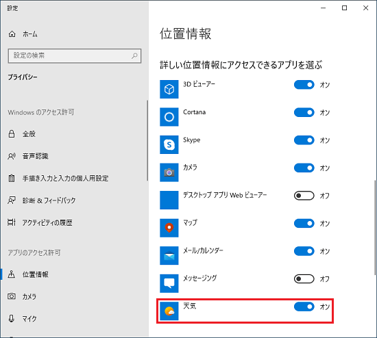Go to 診断 & フィードバック
The height and width of the screenshot is (338, 377).
tap(49, 200)
